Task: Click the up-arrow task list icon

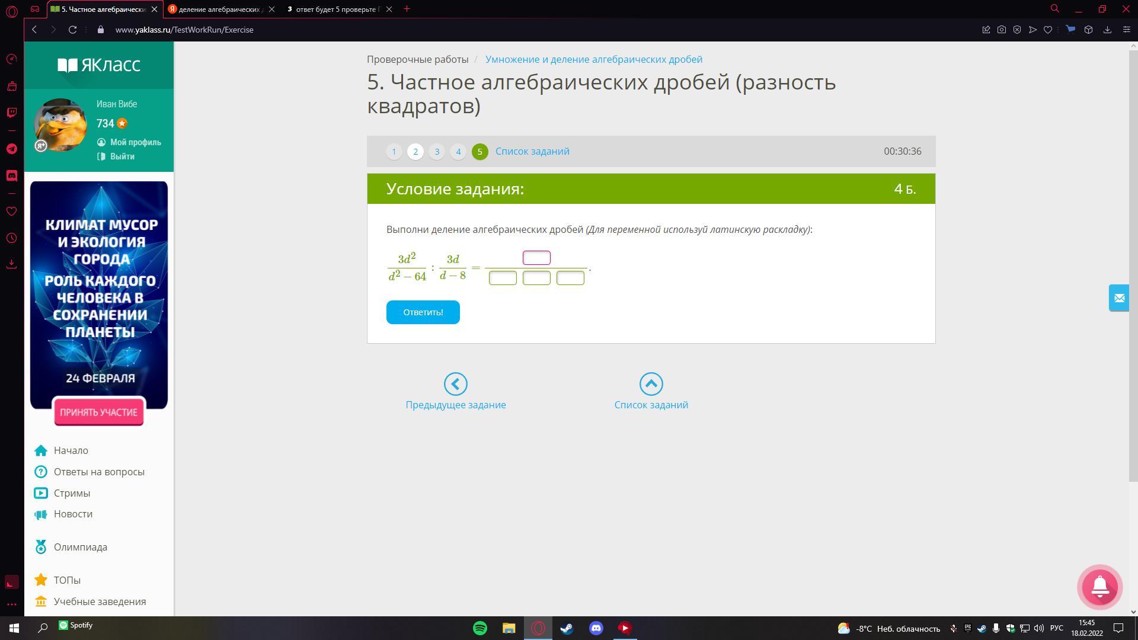Action: (651, 384)
